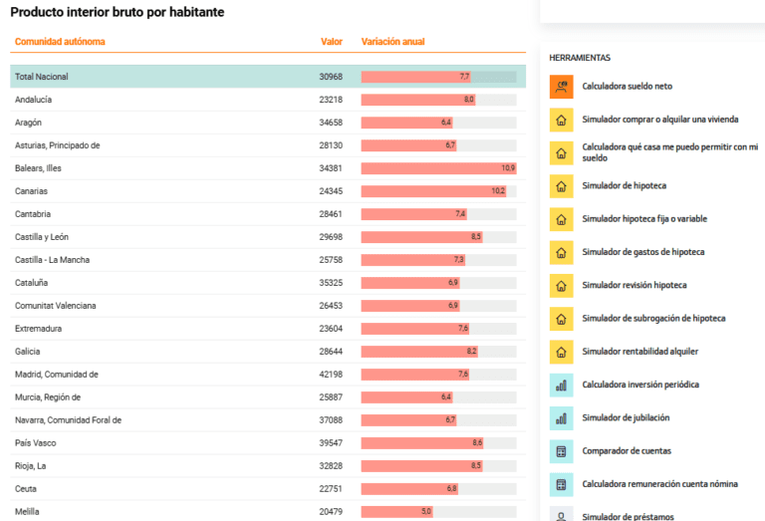The image size is (765, 521).
Task: Select the Madrid, Comunidad de table row
Action: pyautogui.click(x=268, y=375)
